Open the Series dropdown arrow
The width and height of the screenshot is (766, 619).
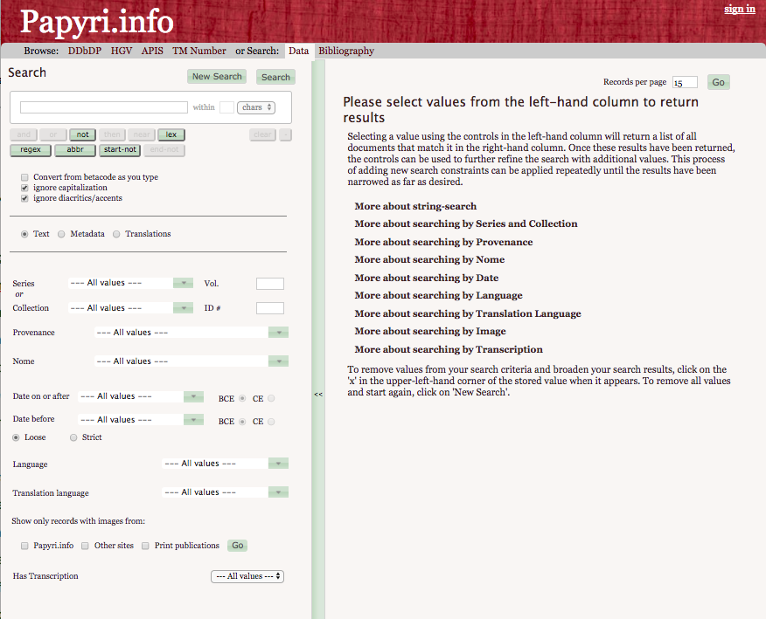pos(184,283)
